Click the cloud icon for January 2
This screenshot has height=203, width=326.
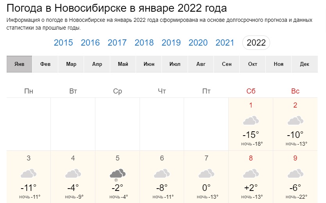(x=295, y=120)
